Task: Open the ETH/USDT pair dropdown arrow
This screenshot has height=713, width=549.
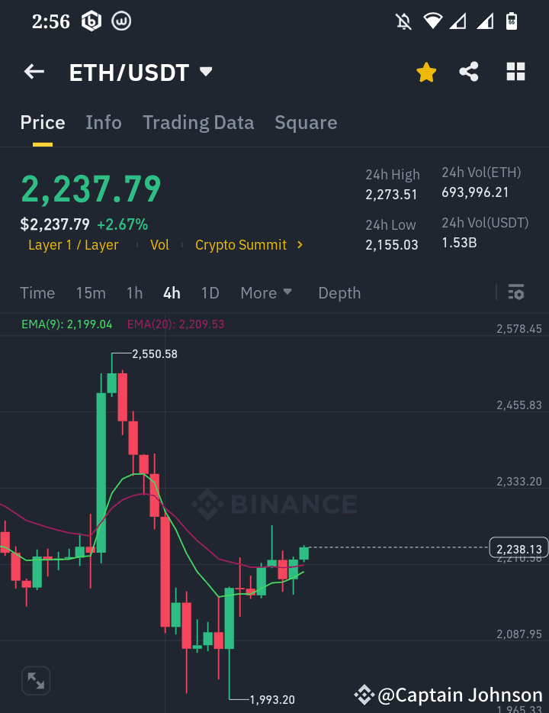Action: (x=206, y=72)
